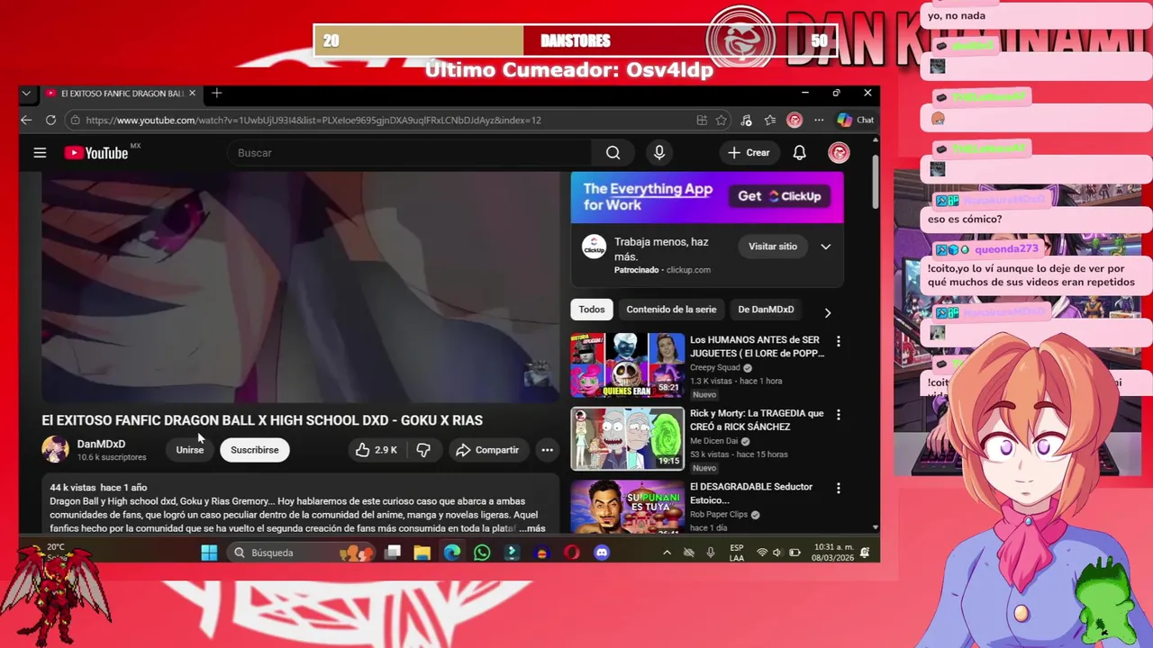Click the Crear button
Screen dimensions: 1153x648
click(x=749, y=153)
